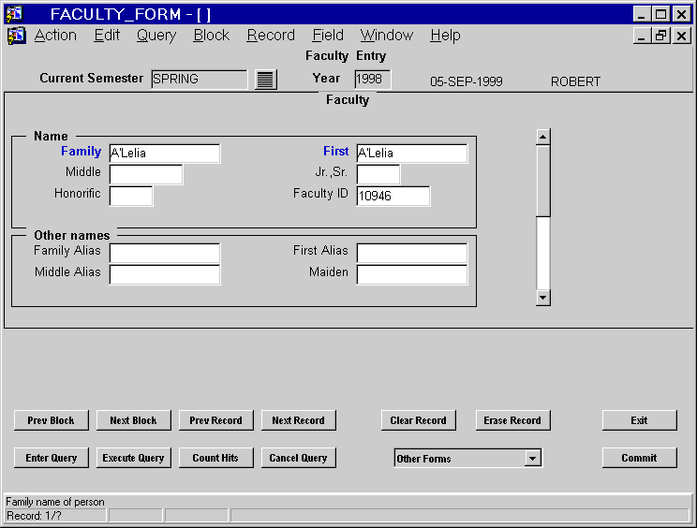Open the Help menu
697x528 pixels.
445,35
